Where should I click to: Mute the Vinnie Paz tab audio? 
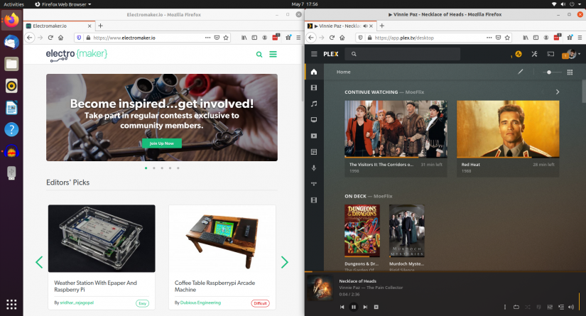365,26
